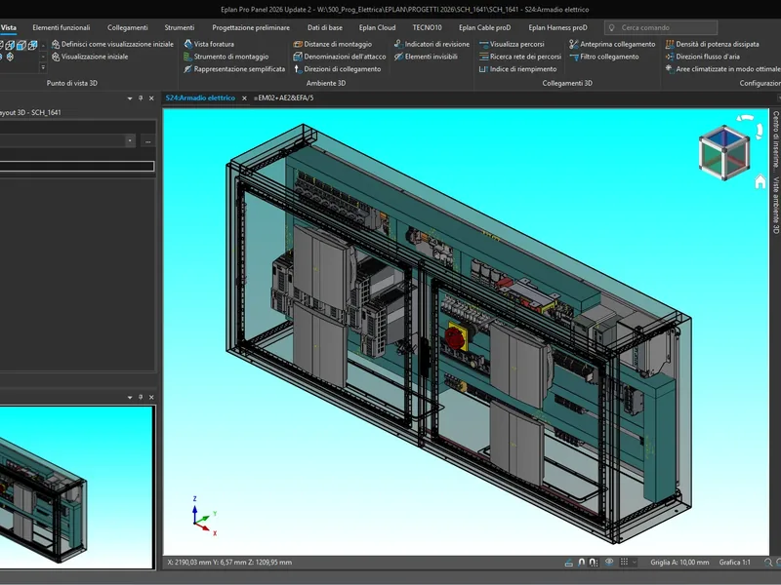Click the cabinet preview thumbnail
Viewport: 781px width, 585px height.
pyautogui.click(x=76, y=487)
